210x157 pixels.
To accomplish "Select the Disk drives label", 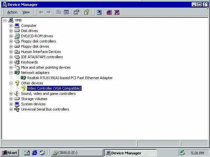I will click(x=29, y=31).
